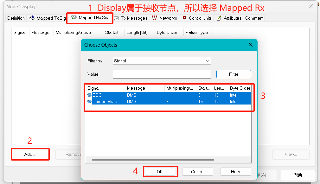Dismiss Choose Objects with Cancel
The image size is (320, 184).
click(x=197, y=171)
